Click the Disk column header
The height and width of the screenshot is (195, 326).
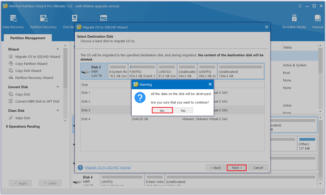click(106, 85)
